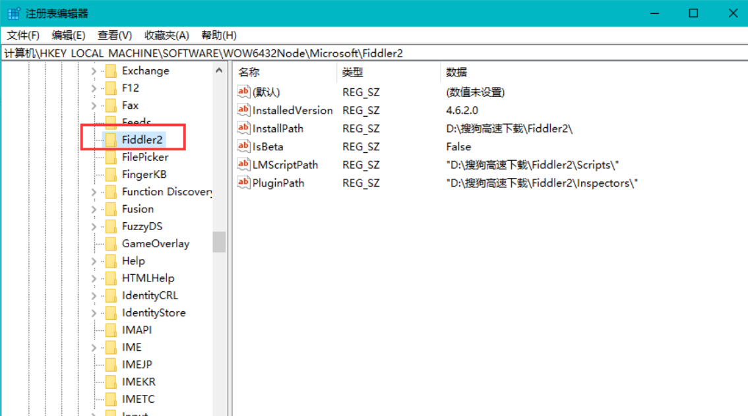This screenshot has width=748, height=416.
Task: Select the (默认) default value icon
Action: click(x=243, y=92)
